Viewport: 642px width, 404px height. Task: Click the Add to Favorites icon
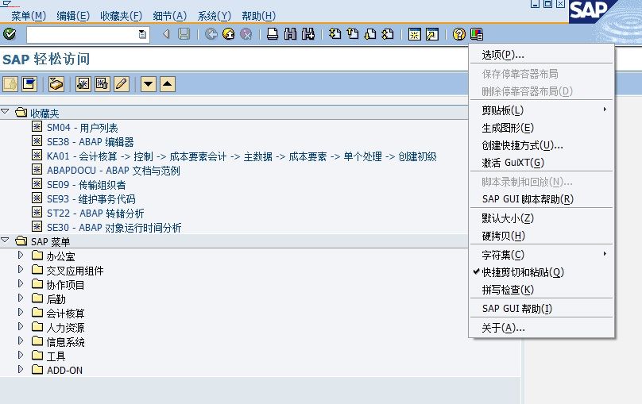[x=83, y=84]
